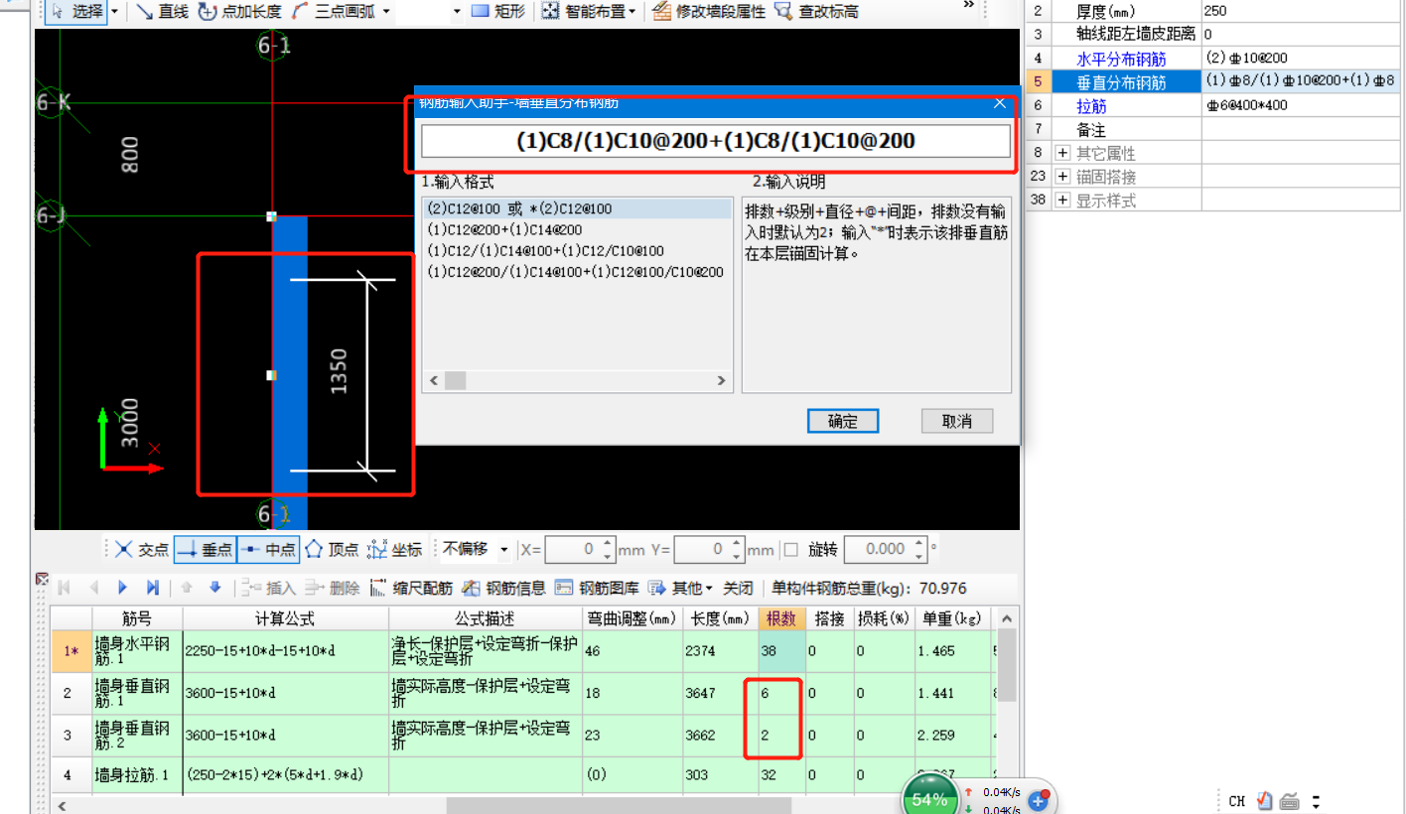Viewport: 1406px width, 814px height.
Task: Expand the toolbar overflow chevron
Action: pos(969,6)
